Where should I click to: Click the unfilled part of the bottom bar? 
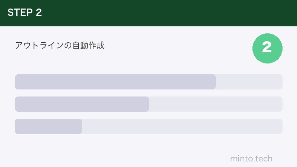[182, 127]
